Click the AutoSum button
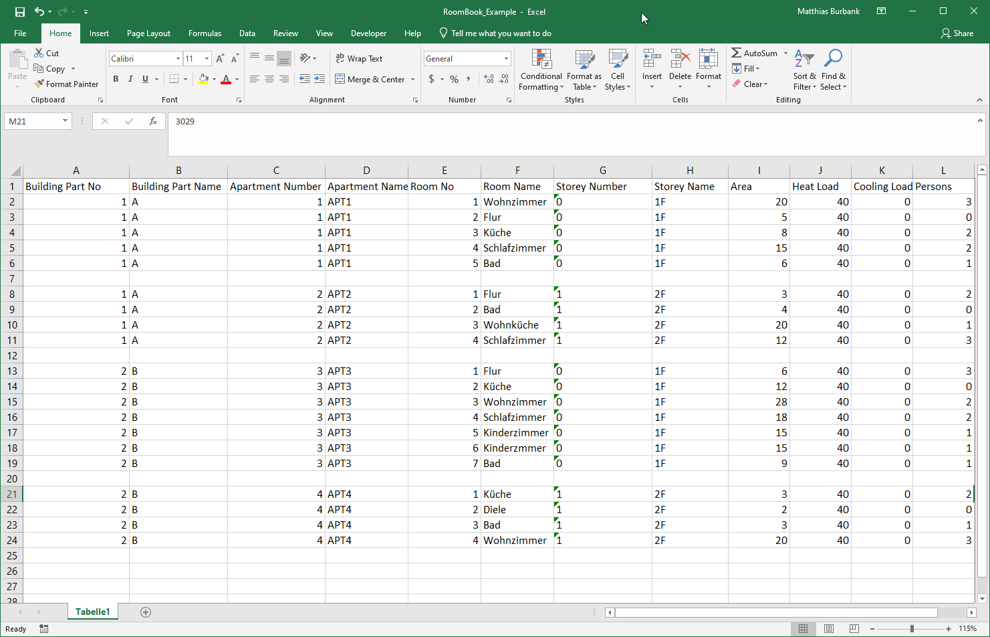The image size is (990, 637). (x=754, y=54)
